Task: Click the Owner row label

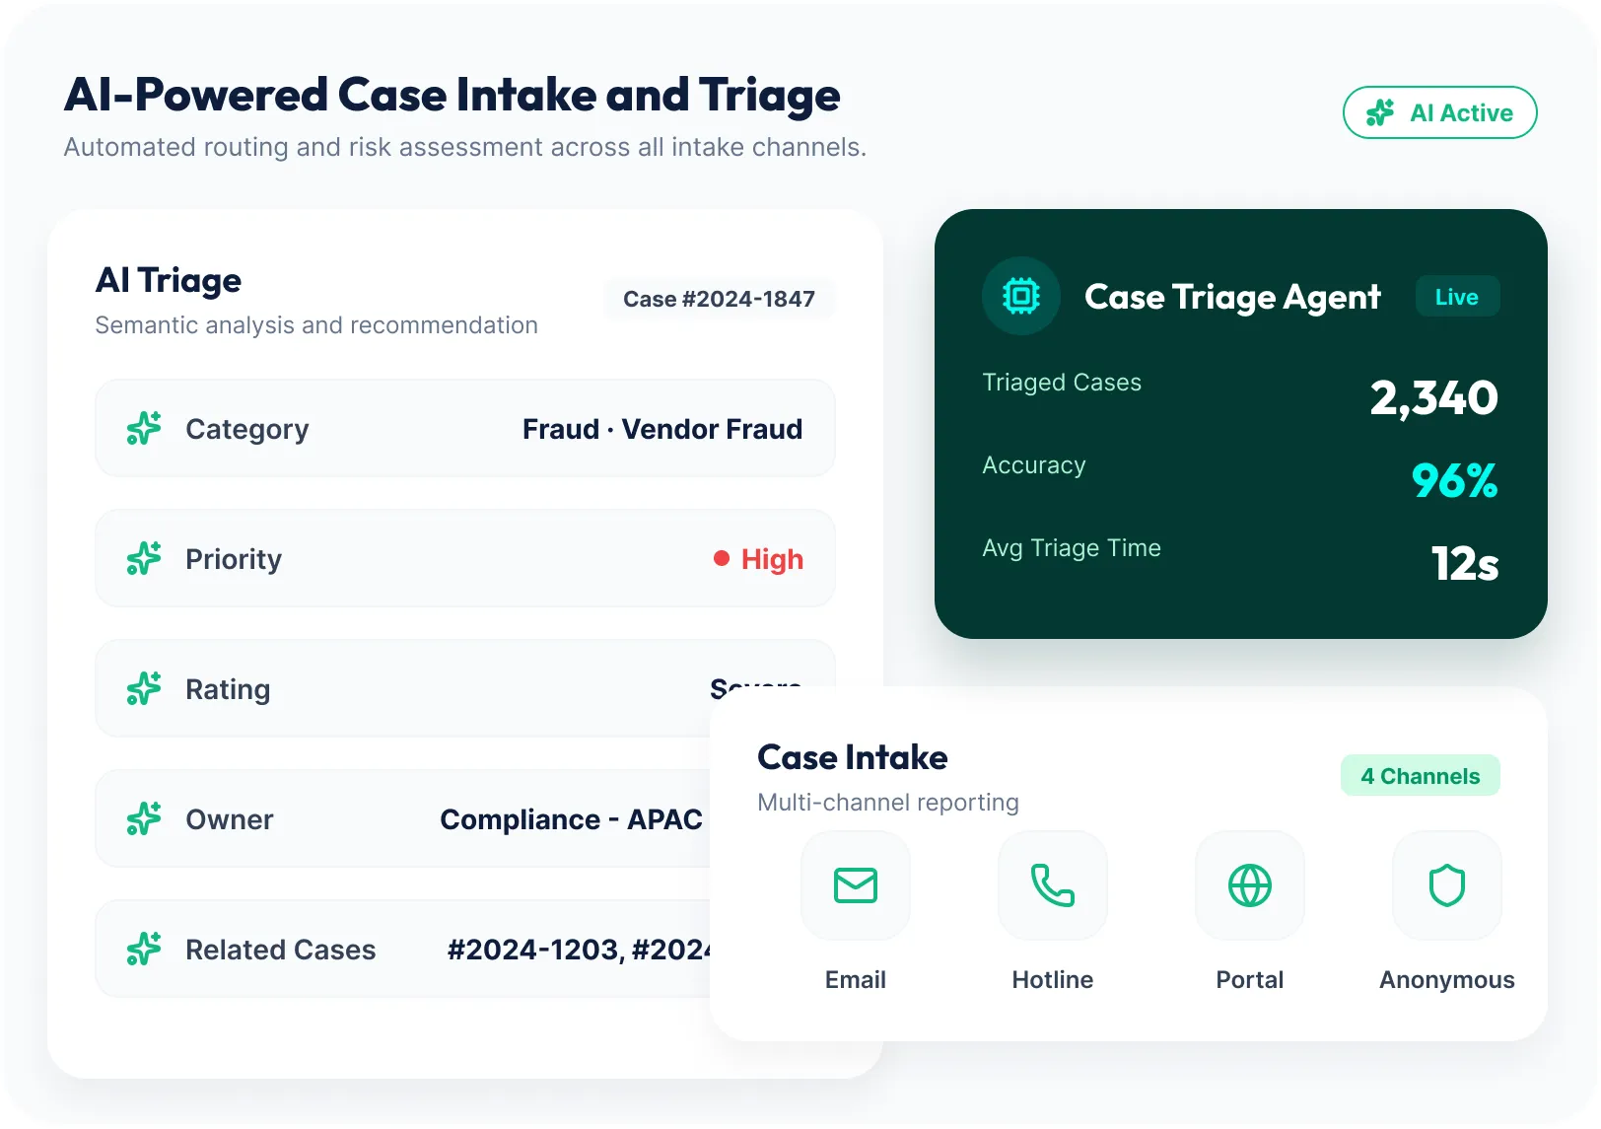Action: click(230, 819)
